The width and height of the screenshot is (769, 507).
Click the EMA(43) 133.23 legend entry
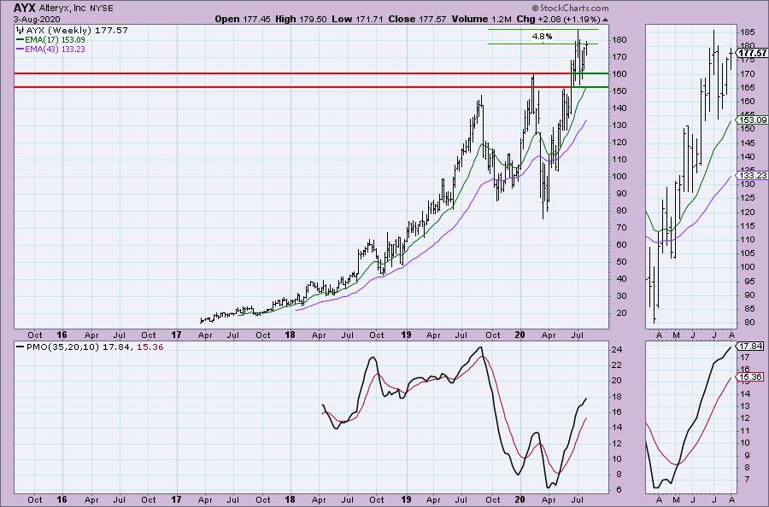[55, 49]
